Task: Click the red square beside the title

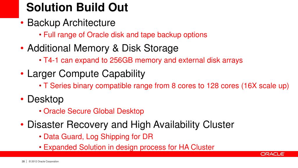Action: pyautogui.click(x=9, y=9)
